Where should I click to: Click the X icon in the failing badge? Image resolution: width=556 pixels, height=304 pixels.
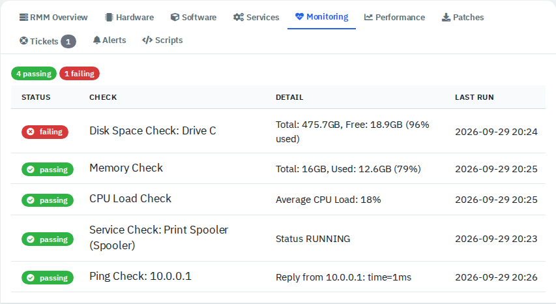click(31, 132)
